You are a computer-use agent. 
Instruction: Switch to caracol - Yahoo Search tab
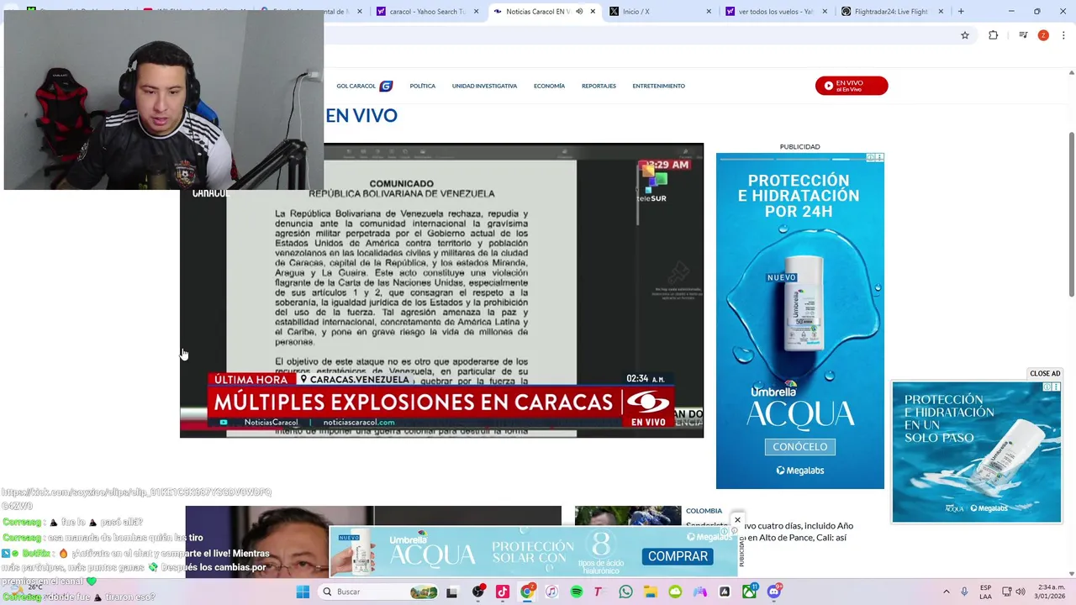[427, 12]
